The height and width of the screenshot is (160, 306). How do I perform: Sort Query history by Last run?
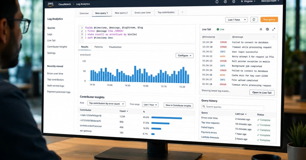click(x=241, y=114)
